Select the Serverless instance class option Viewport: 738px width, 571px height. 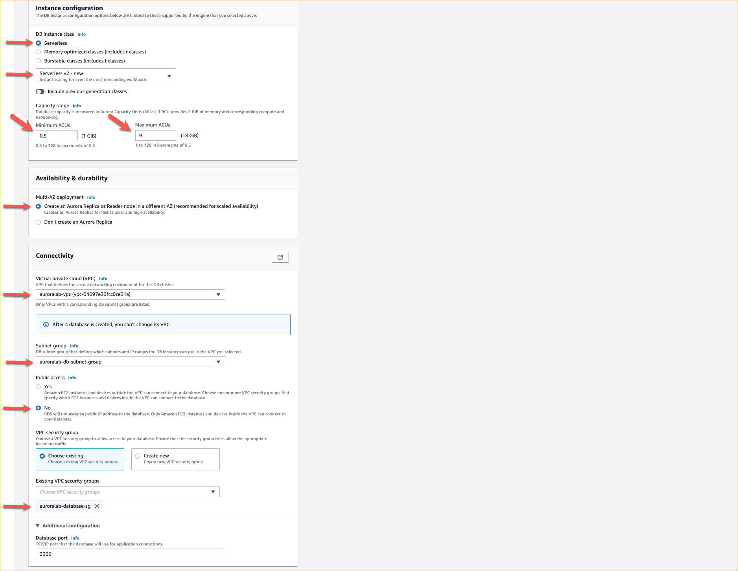point(39,43)
